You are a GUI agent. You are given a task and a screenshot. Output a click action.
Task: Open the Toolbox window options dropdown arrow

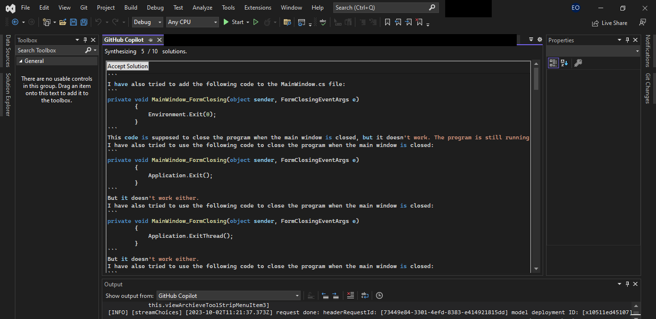click(77, 40)
